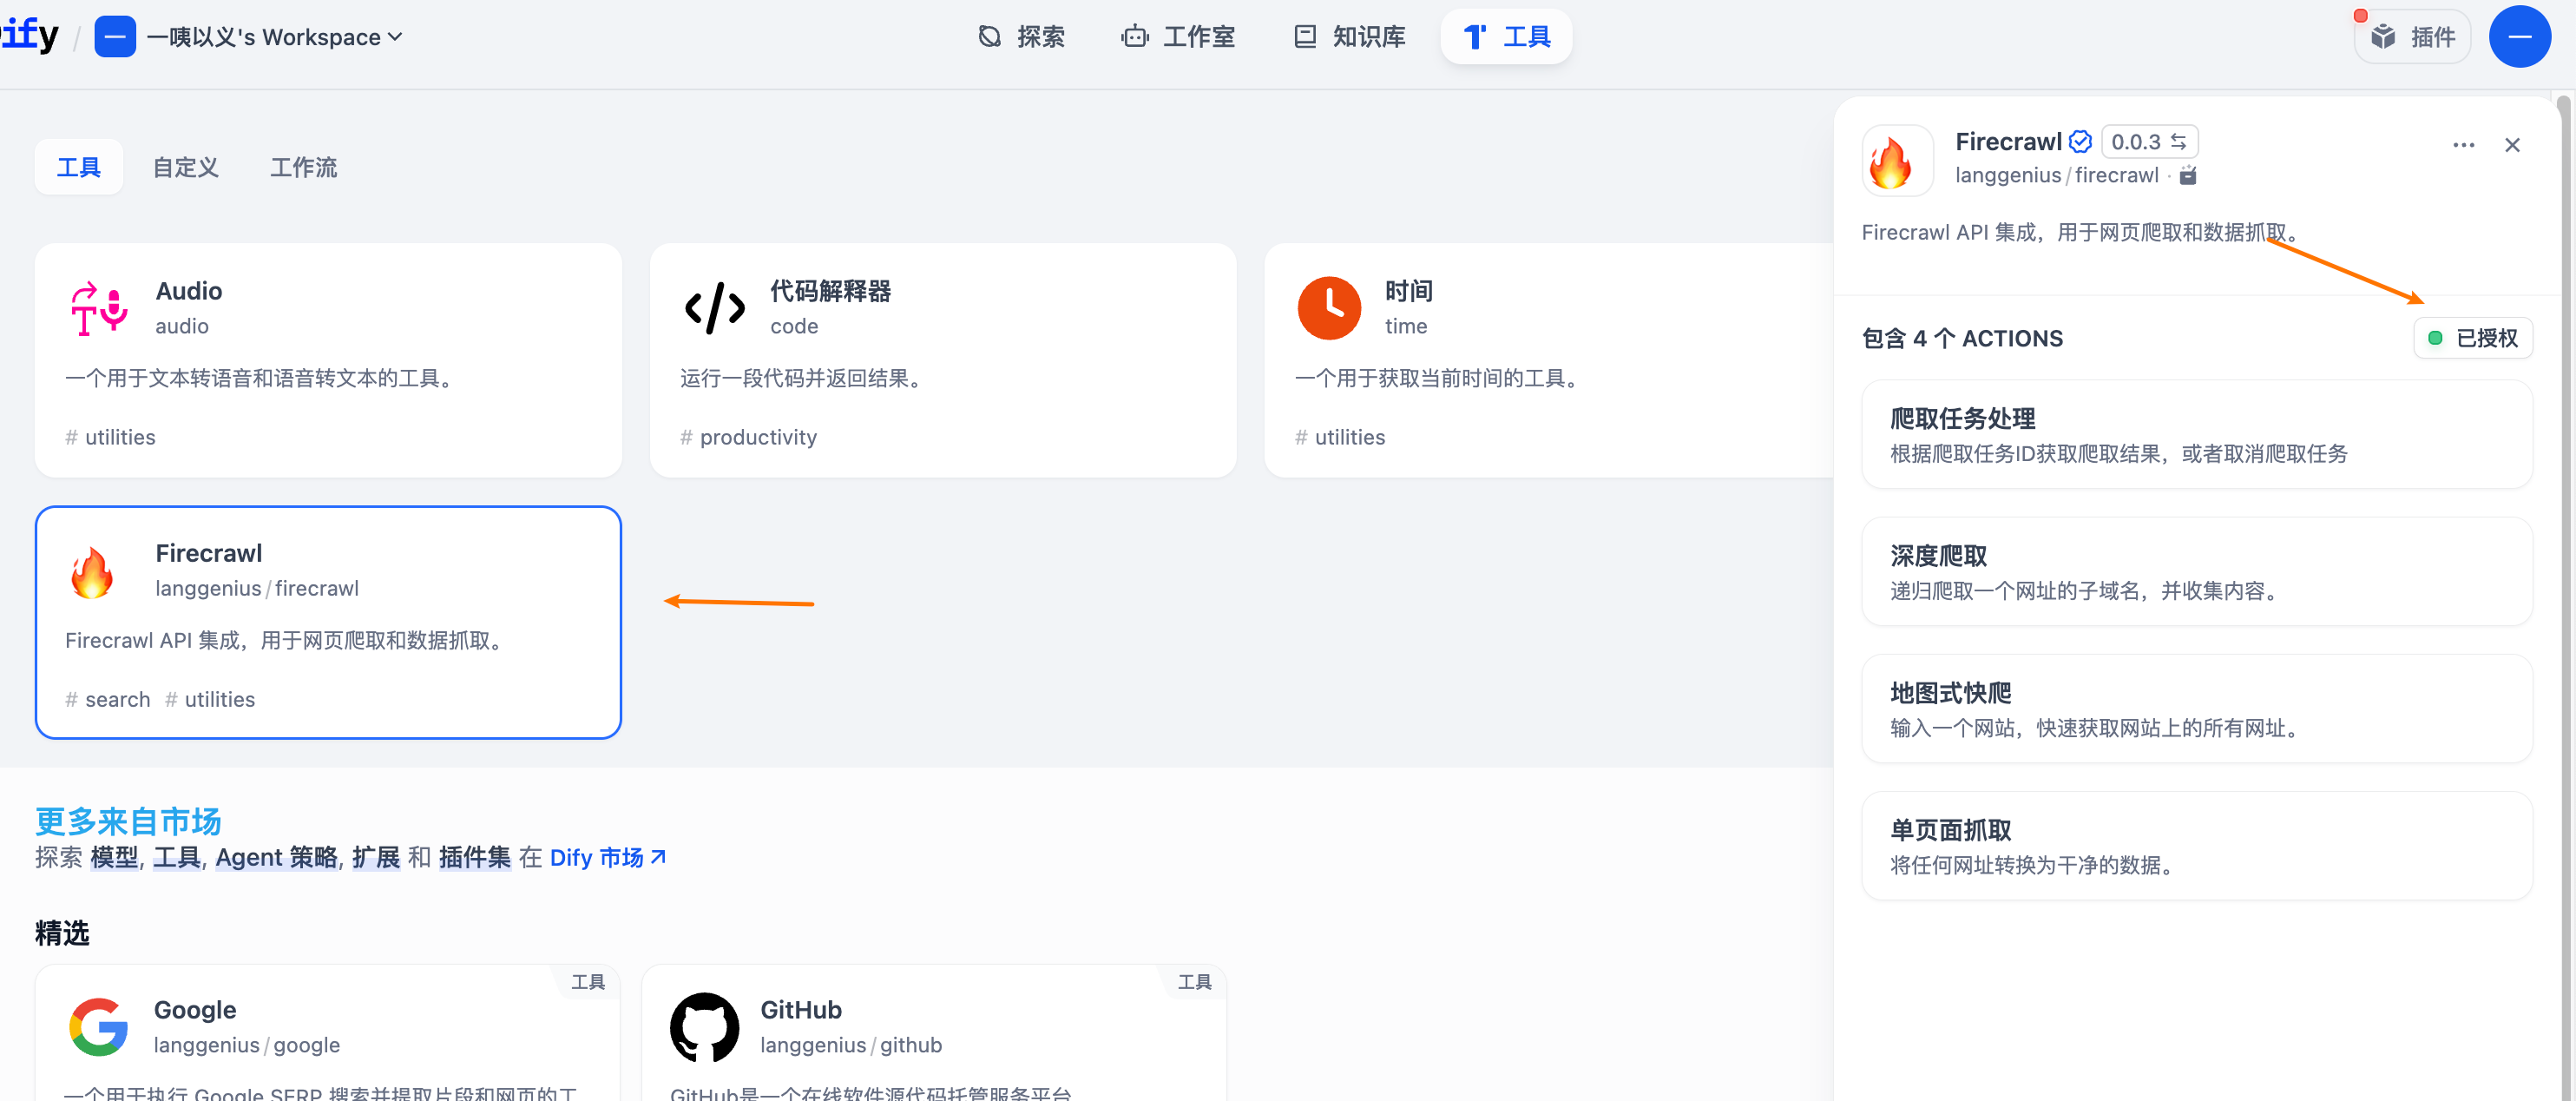Click the GitHub cat logo icon
Screen dimensions: 2576x1101
coord(704,1026)
